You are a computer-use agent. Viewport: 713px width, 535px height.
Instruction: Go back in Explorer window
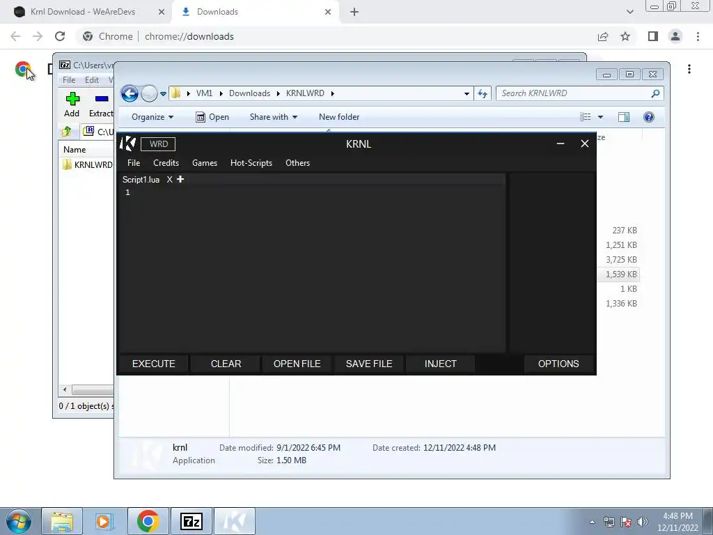[x=130, y=94]
